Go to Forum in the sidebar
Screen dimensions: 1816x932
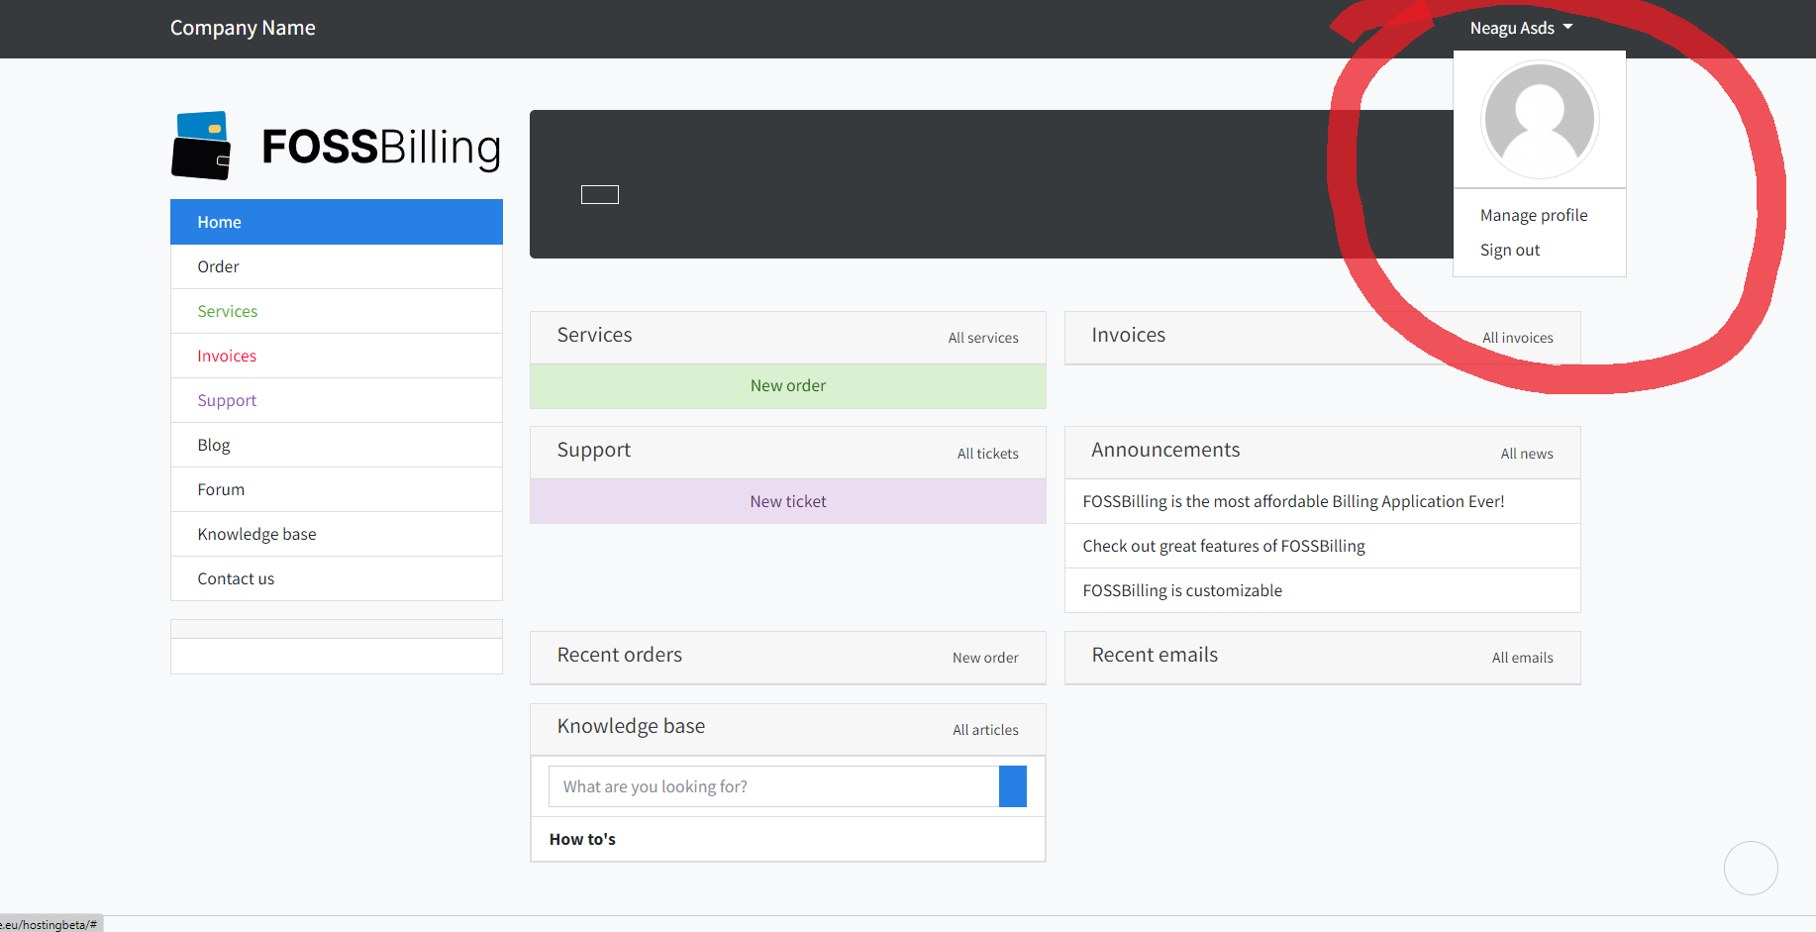pos(337,489)
